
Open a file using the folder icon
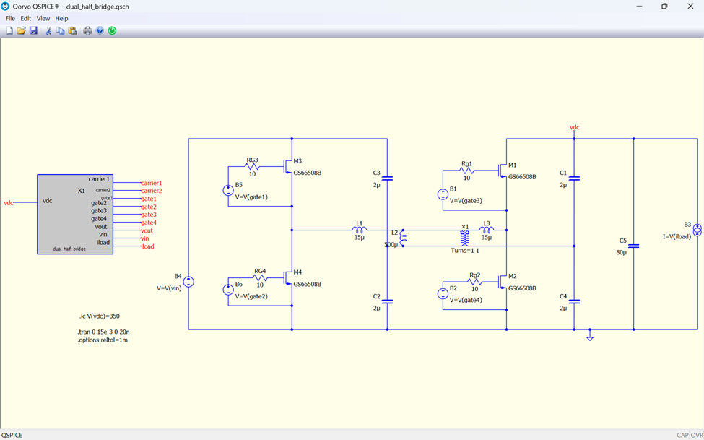(21, 30)
